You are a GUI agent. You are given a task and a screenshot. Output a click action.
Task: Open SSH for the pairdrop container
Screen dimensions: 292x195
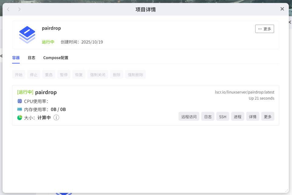pyautogui.click(x=223, y=116)
